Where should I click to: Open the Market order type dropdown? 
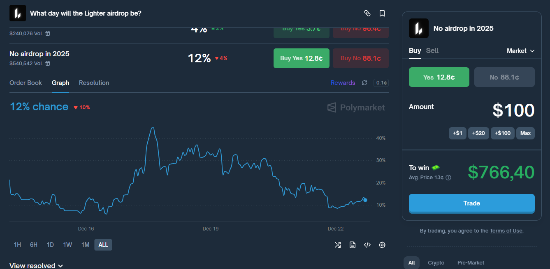pos(521,50)
